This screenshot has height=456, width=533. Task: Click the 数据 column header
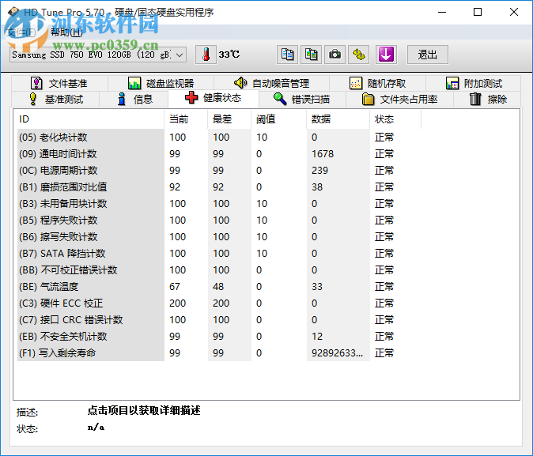(338, 119)
